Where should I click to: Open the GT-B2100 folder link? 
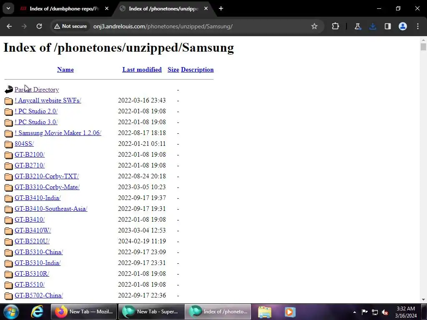30,155
